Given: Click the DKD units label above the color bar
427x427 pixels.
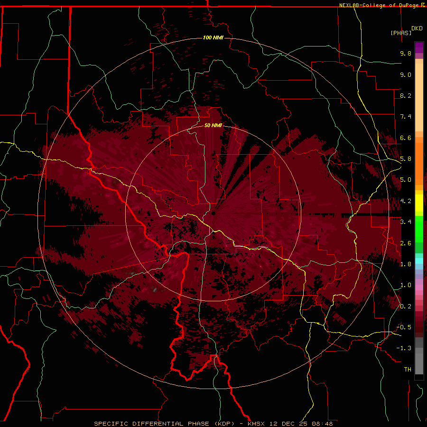Looking at the screenshot, I should (x=417, y=28).
